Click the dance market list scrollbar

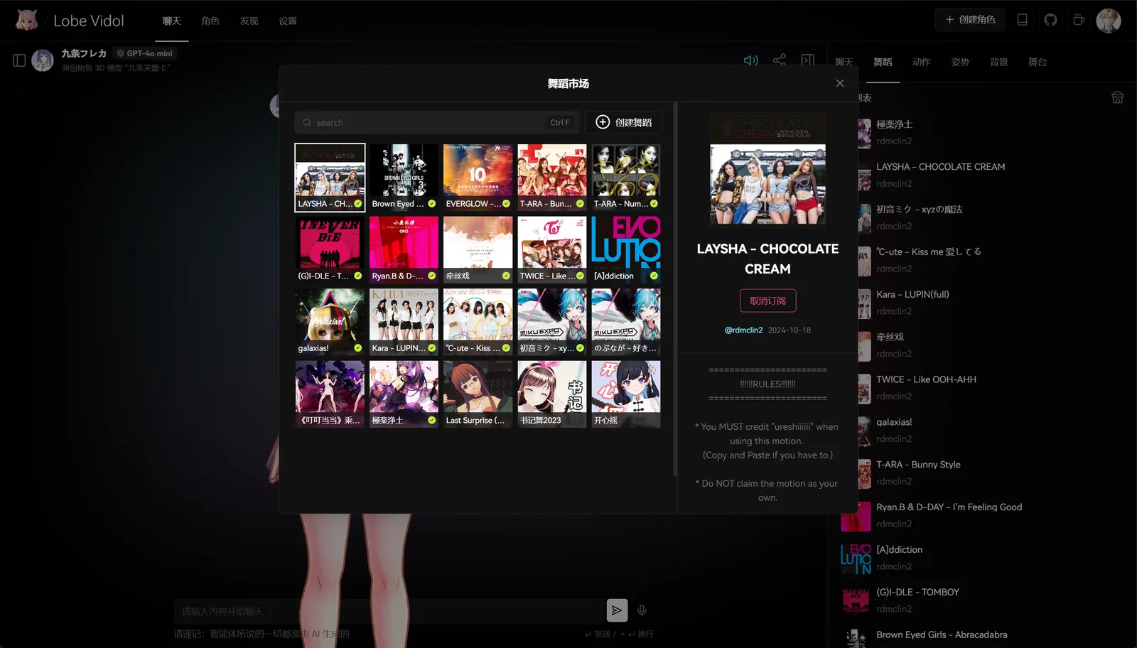(675, 289)
